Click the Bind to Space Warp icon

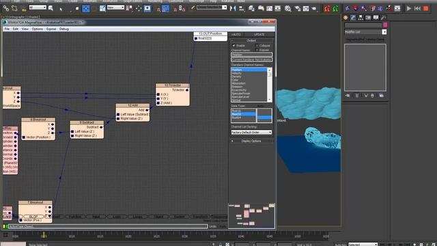pos(24,9)
